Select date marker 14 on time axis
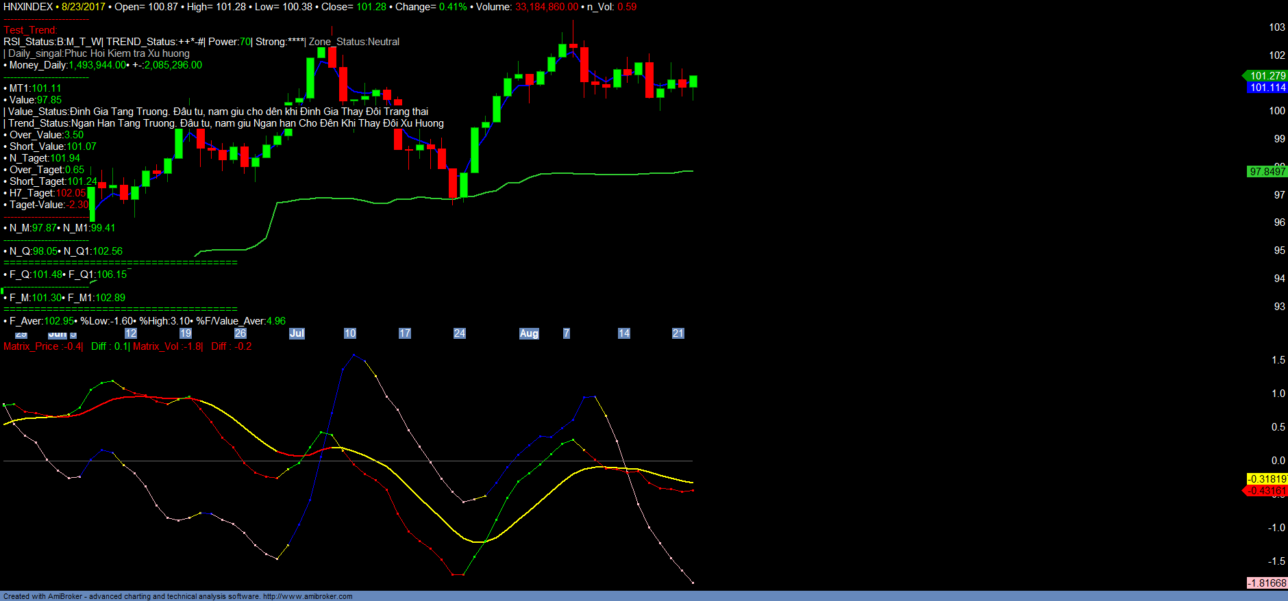The image size is (1288, 601). tap(624, 333)
